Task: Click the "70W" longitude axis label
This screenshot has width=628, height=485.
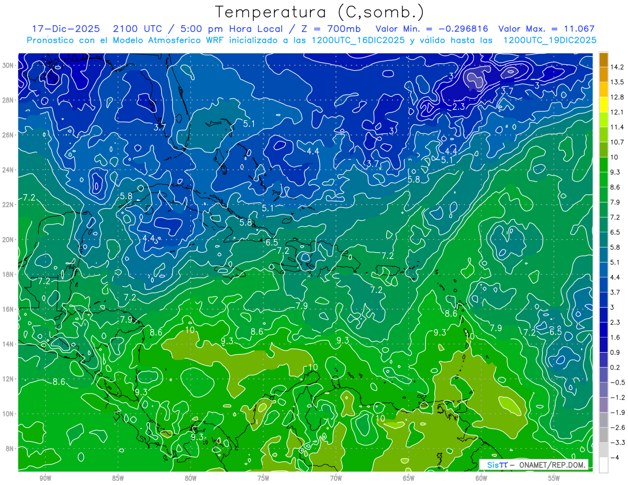Action: click(336, 478)
